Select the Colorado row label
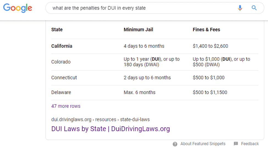Viewport: 268px width, 151px height. point(61,62)
